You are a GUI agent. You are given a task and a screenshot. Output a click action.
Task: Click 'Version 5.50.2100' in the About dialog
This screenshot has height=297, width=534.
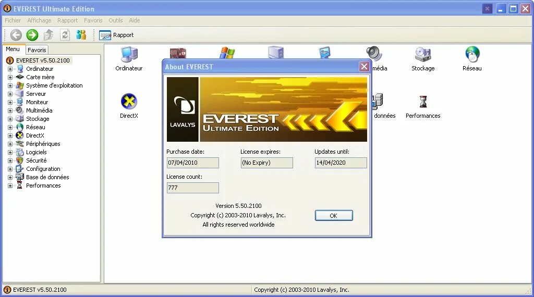pos(238,206)
